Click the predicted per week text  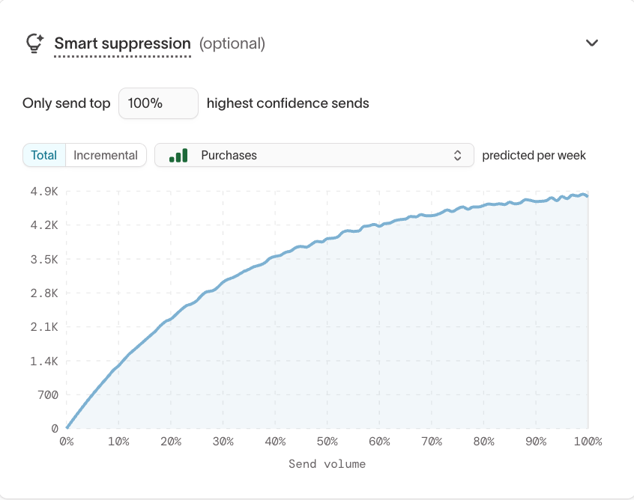pyautogui.click(x=535, y=155)
